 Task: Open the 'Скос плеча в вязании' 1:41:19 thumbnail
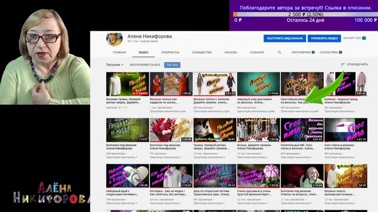pyautogui.click(x=346, y=130)
